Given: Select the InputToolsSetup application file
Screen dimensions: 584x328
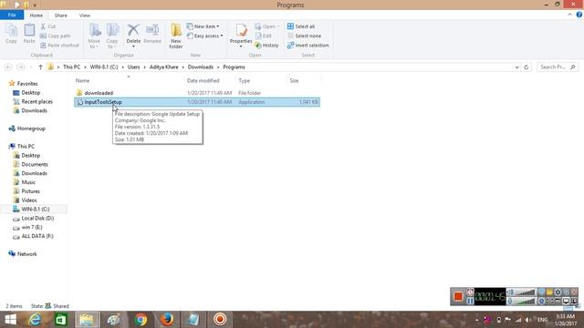Looking at the screenshot, I should (x=197, y=102).
